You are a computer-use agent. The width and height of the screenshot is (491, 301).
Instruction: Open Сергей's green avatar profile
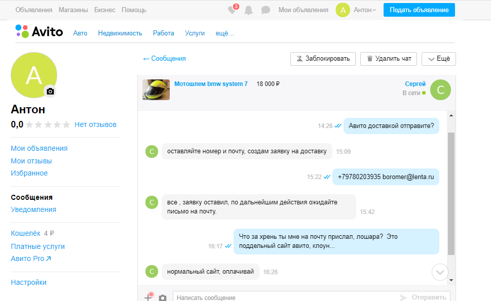tap(440, 90)
